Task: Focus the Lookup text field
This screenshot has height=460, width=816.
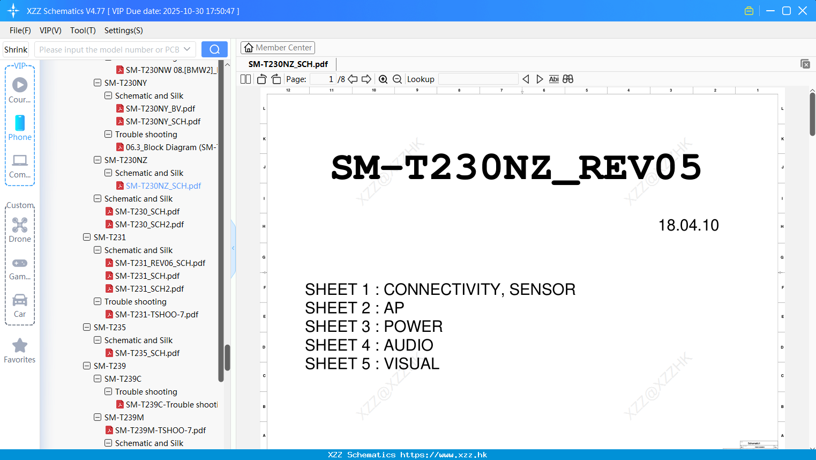Action: 478,79
